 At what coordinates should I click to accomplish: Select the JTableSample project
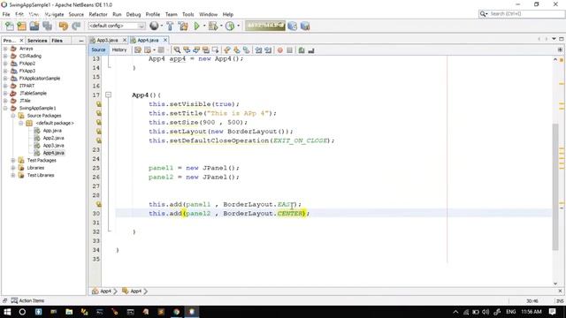[33, 94]
